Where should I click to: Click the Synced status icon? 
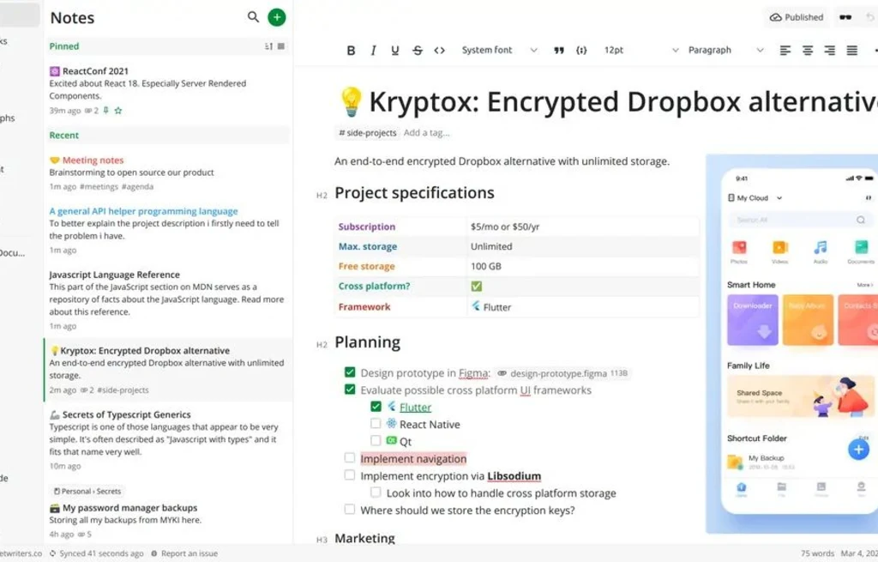click(52, 553)
